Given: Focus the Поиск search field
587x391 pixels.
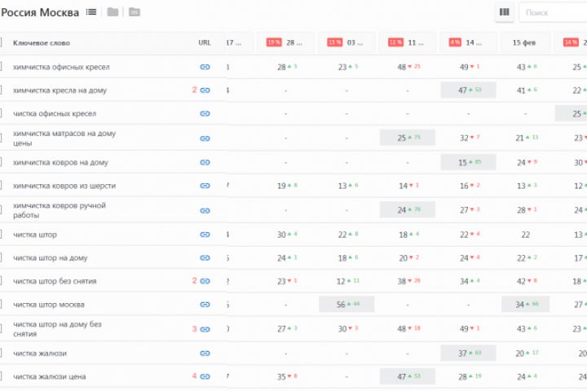Looking at the screenshot, I should tap(554, 13).
